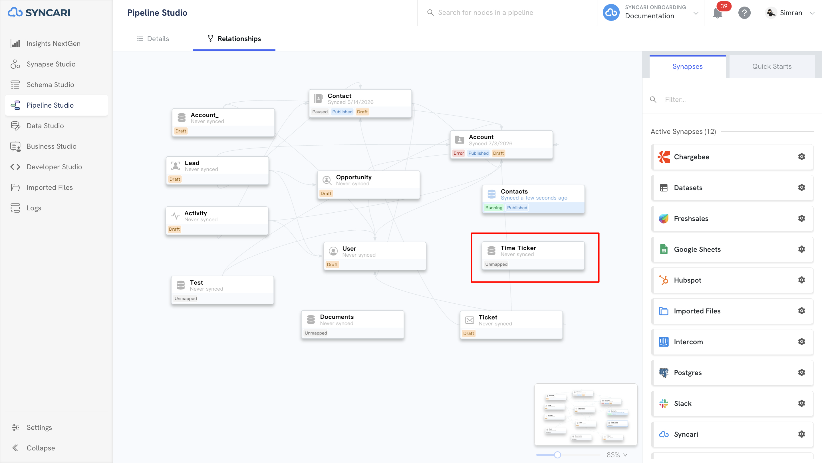The height and width of the screenshot is (463, 822).
Task: Open Settings in the sidebar
Action: pos(57,427)
